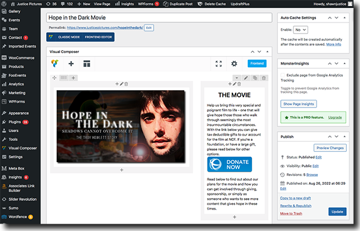This screenshot has width=360, height=231.
Task: Click Delete Cache in the admin bar
Action: coord(211,4)
